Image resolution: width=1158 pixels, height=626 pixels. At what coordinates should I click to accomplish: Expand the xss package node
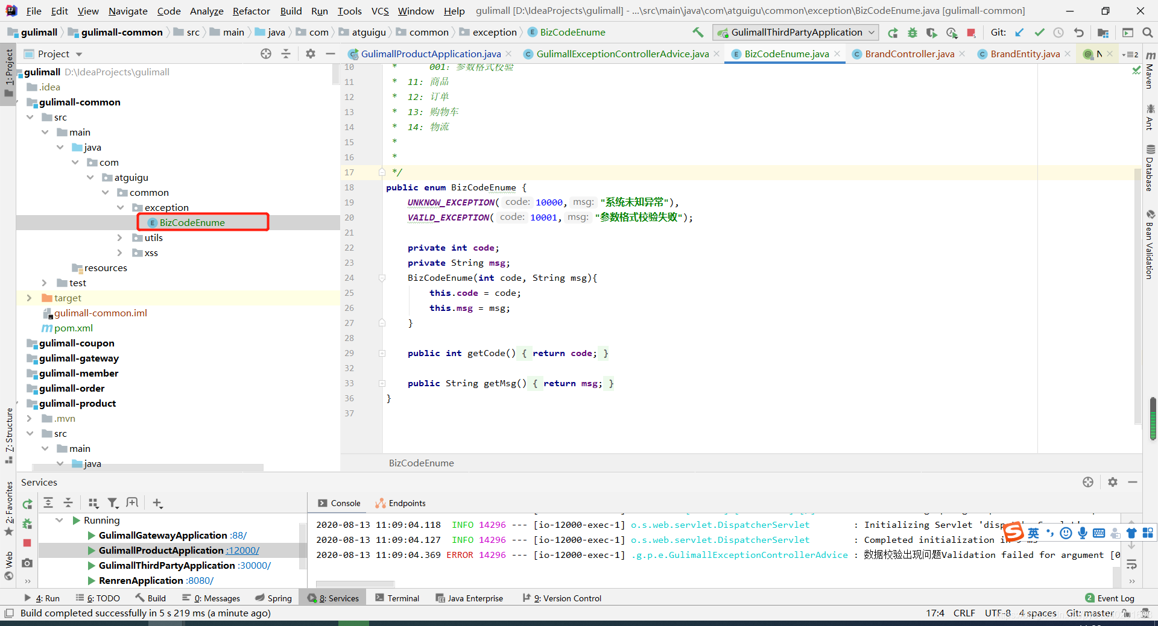[120, 252]
